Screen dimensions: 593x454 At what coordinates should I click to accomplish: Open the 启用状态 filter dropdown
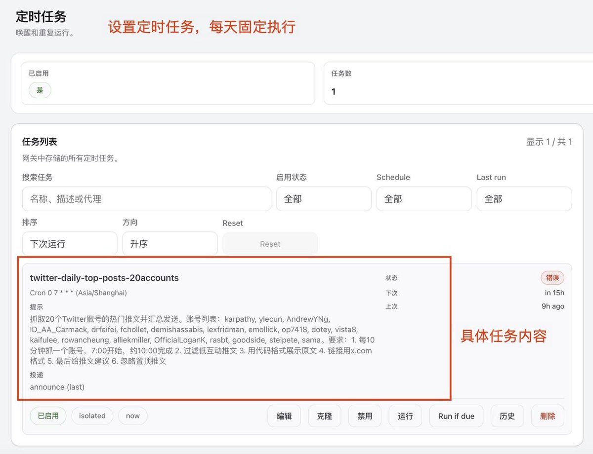coord(324,198)
